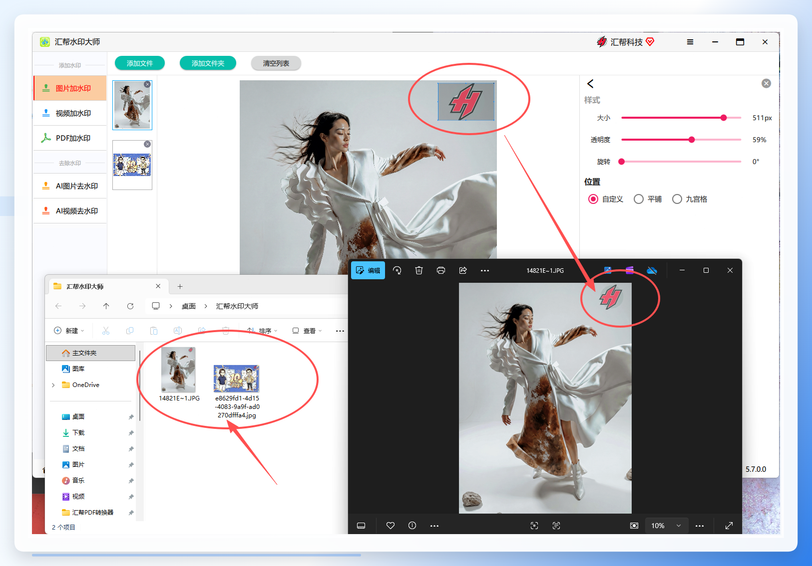The height and width of the screenshot is (566, 812).
Task: Click the red VIP heart icon beside 汇帮科技
Action: point(650,42)
